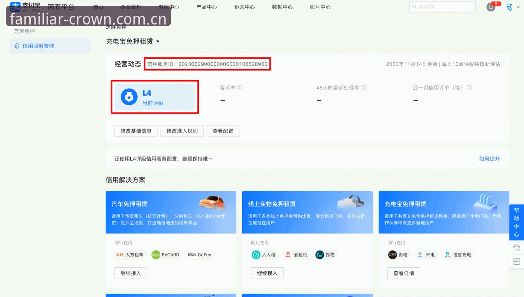Click the EVCARD logo icon

pos(156,255)
